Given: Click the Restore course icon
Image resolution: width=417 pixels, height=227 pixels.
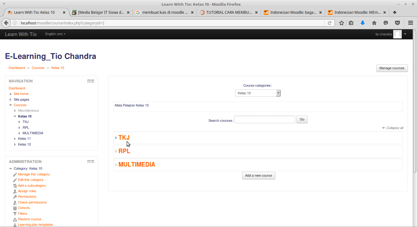Looking at the screenshot, I should (15, 219).
